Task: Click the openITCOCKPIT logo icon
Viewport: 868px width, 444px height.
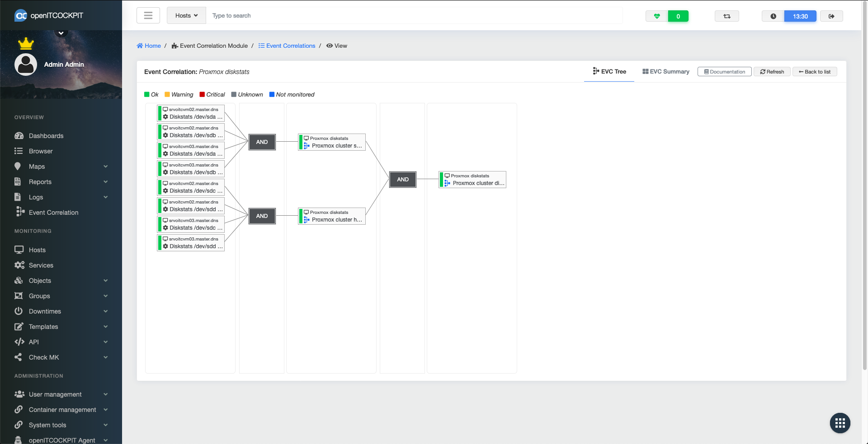Action: pyautogui.click(x=21, y=15)
